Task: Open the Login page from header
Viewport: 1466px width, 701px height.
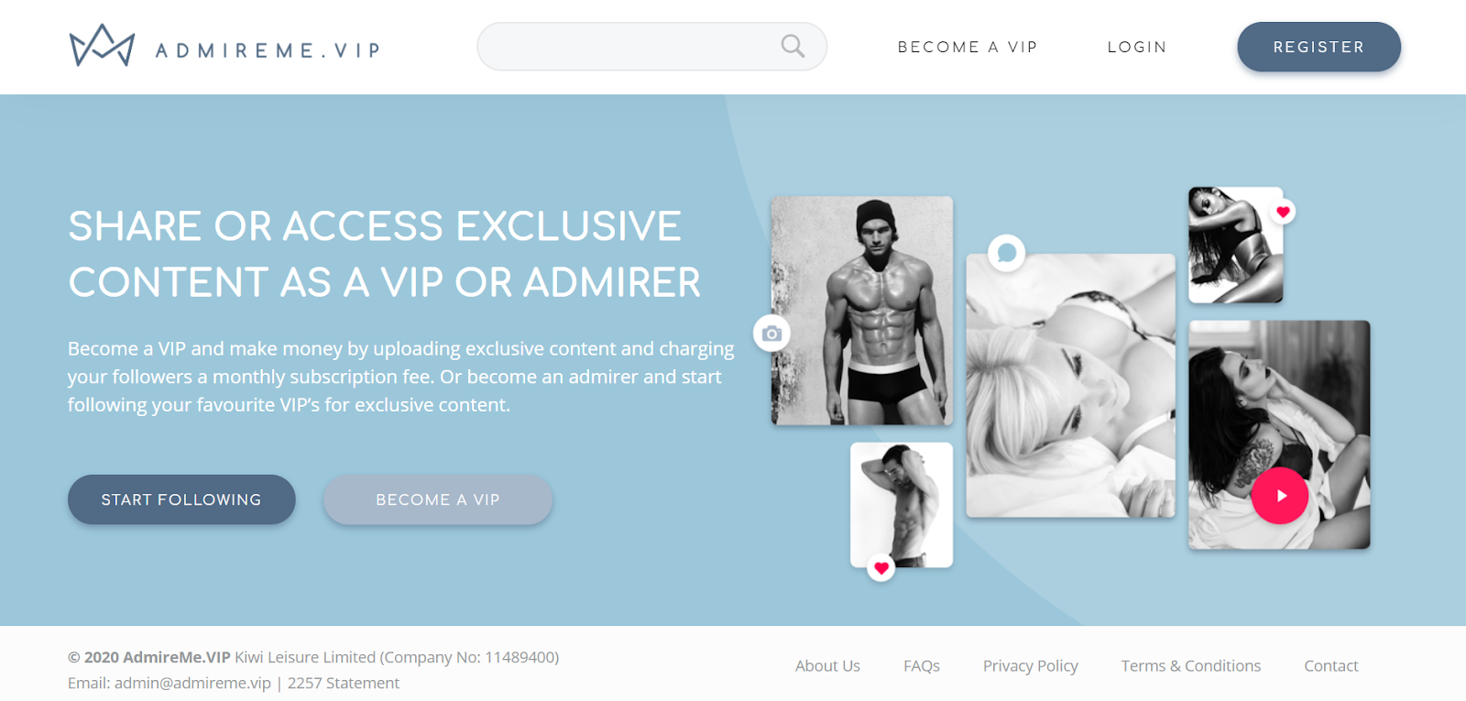Action: click(1137, 47)
